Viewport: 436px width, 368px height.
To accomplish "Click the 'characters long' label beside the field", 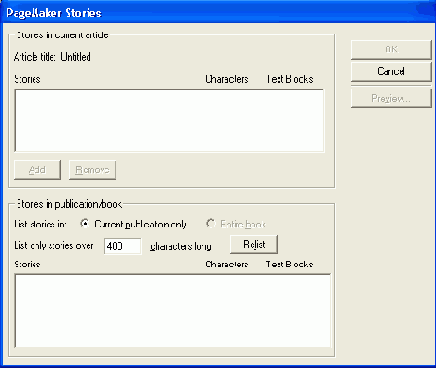I will (181, 246).
